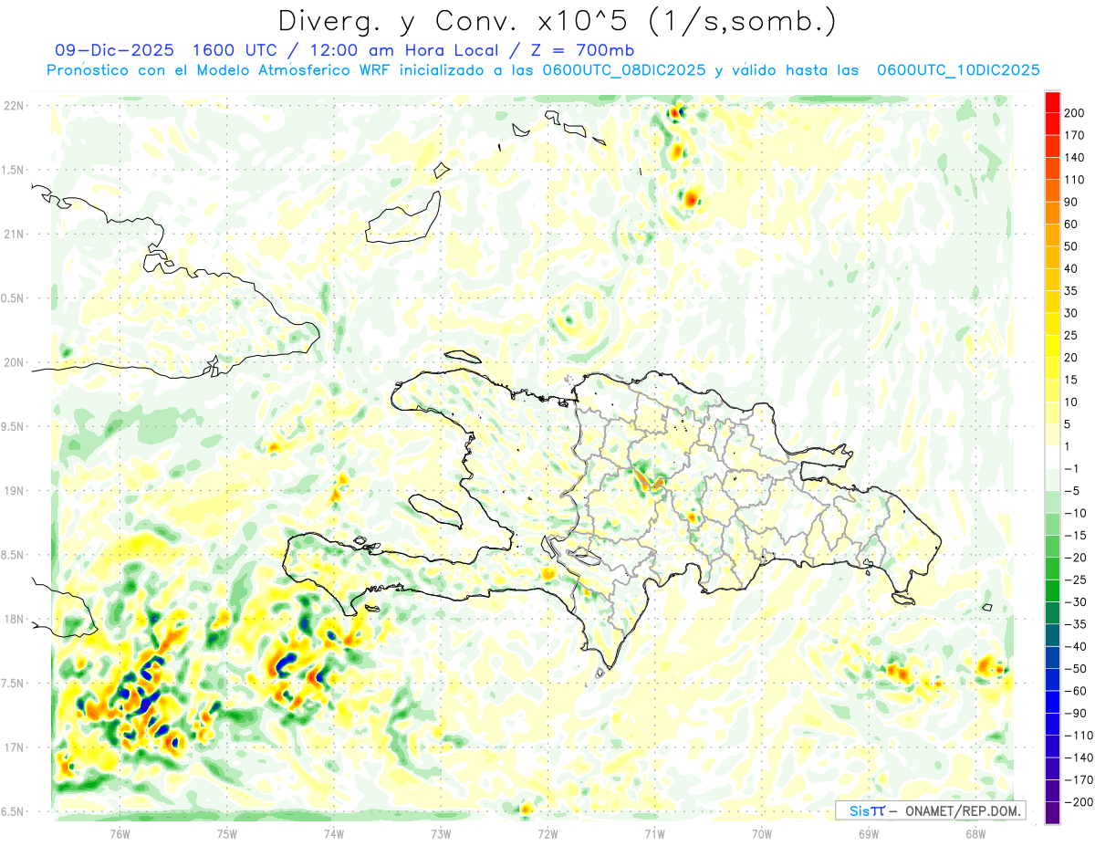This screenshot has height=846, width=1095.
Task: Select the '21N' latitude label
Action: [x=13, y=234]
